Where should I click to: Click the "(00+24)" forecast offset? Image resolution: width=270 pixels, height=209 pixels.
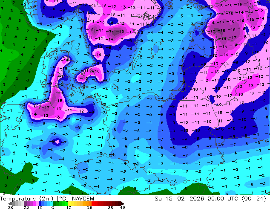254,199
